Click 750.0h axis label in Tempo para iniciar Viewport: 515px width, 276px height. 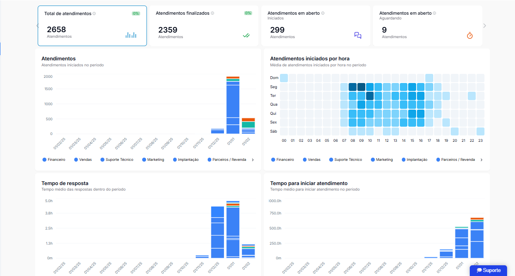tap(275, 214)
